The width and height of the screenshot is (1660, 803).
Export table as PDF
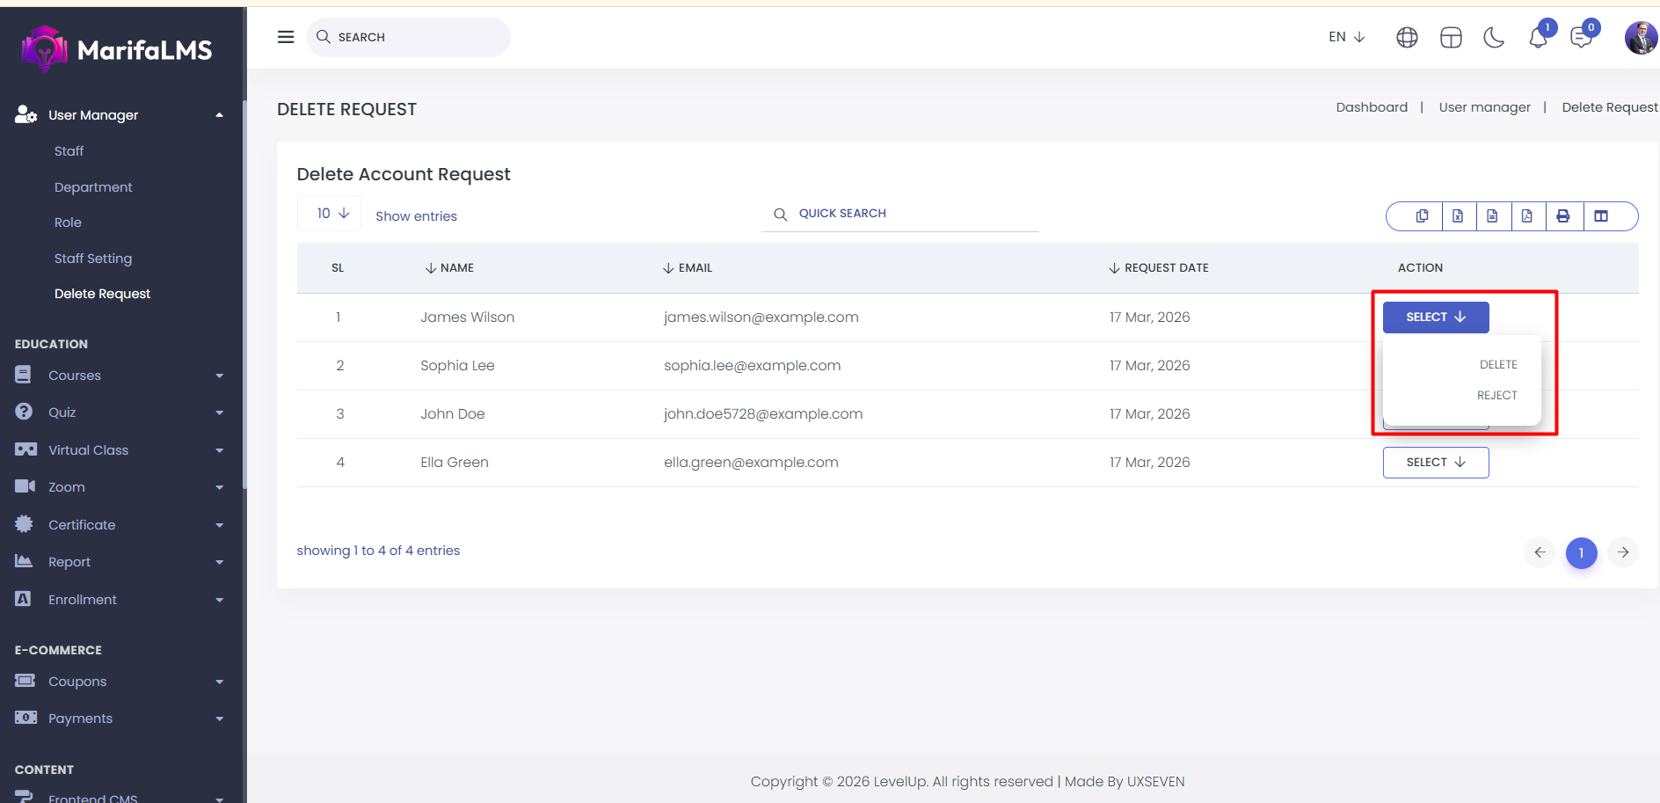click(x=1527, y=216)
